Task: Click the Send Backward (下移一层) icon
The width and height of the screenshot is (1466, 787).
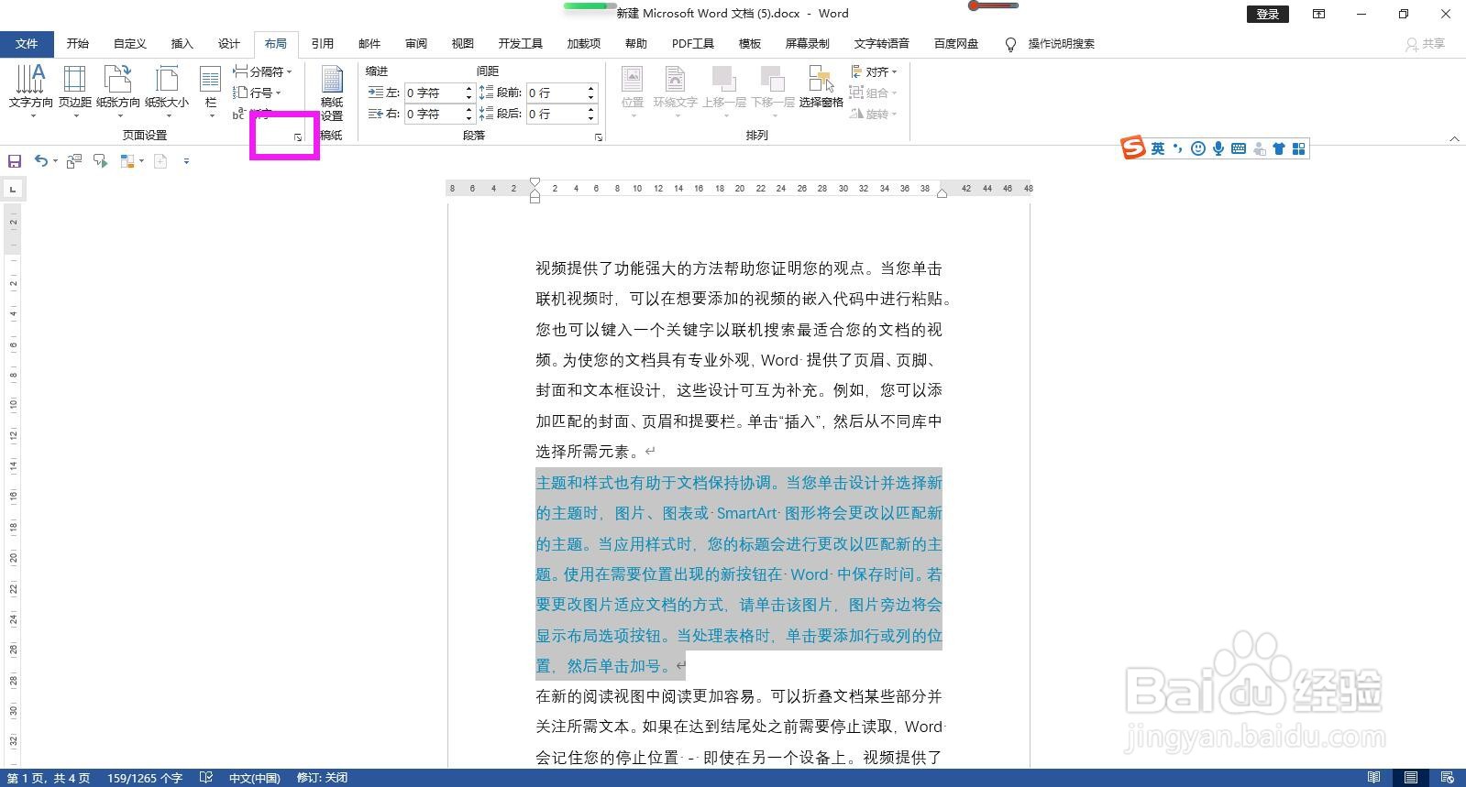Action: (x=773, y=80)
